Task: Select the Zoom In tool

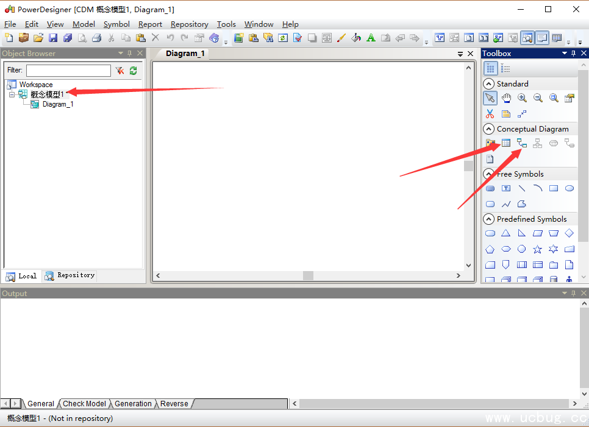Action: pyautogui.click(x=522, y=98)
